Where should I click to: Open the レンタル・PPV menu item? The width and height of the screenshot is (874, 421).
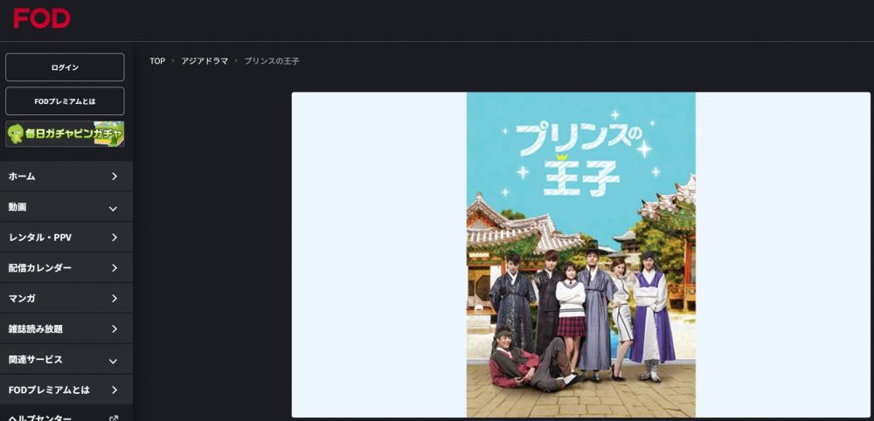click(66, 238)
